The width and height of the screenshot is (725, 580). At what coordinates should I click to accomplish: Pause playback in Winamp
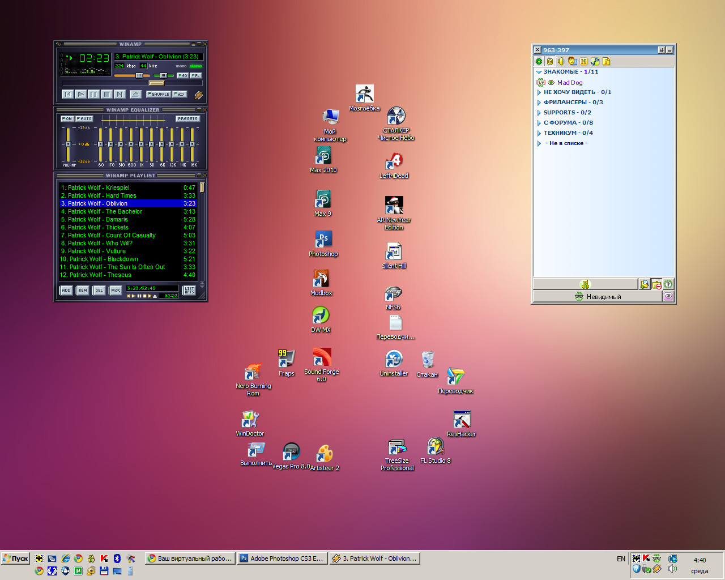point(93,95)
